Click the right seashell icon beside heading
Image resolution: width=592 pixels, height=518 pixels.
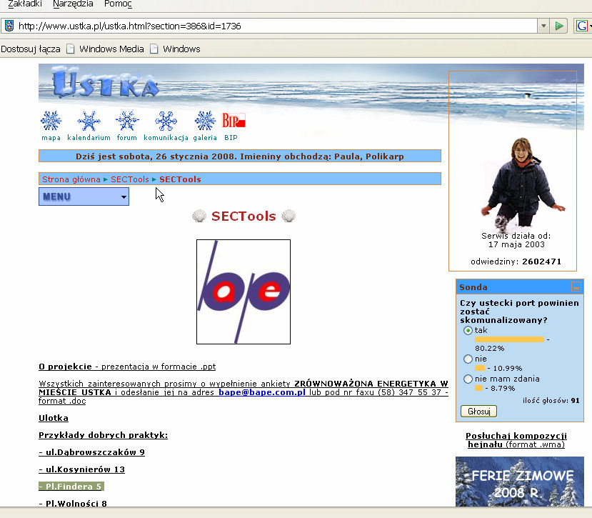289,216
